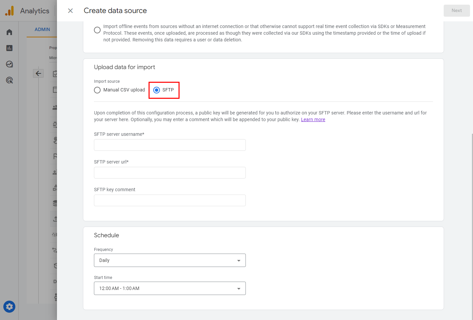This screenshot has height=320, width=473.
Task: Click the arrow on the Start time combo box
Action: 238,289
